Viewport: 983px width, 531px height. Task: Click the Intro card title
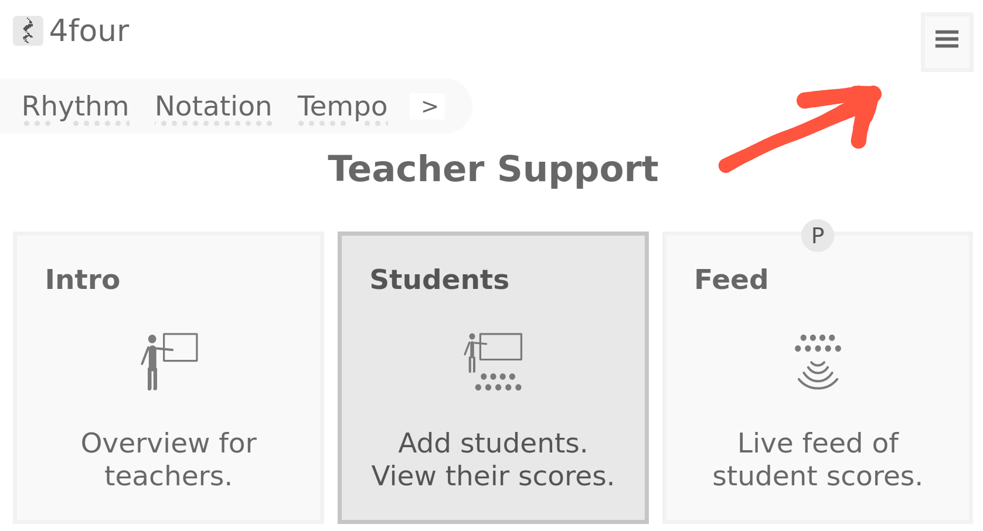point(83,280)
